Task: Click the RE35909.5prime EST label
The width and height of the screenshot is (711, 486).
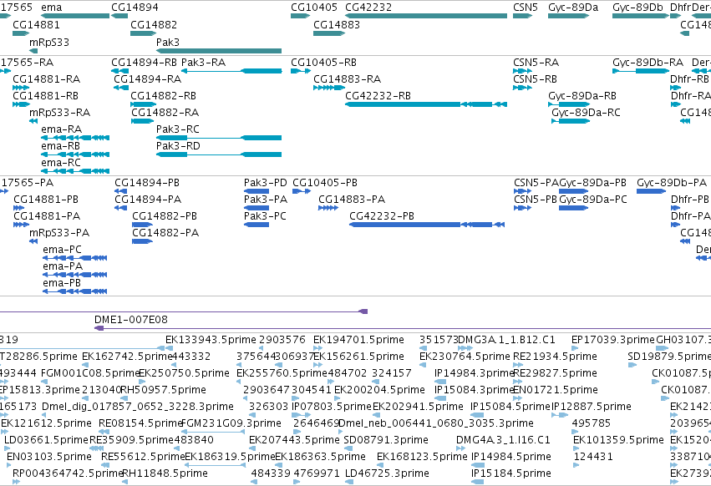Action: 131,440
